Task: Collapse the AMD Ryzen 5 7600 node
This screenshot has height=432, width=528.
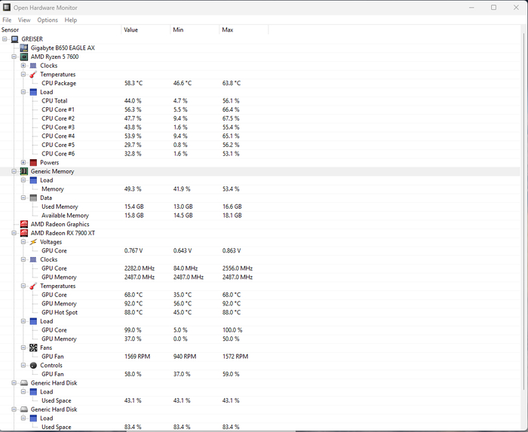Action: tap(14, 57)
